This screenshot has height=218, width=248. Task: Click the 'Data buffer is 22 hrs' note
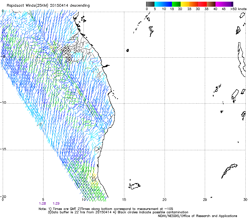(x=80, y=212)
